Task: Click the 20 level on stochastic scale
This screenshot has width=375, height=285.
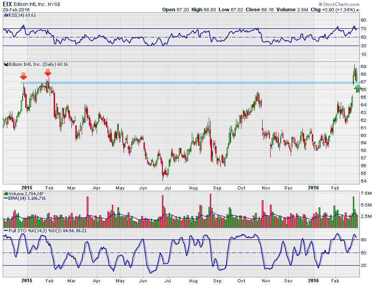Action: pos(364,266)
